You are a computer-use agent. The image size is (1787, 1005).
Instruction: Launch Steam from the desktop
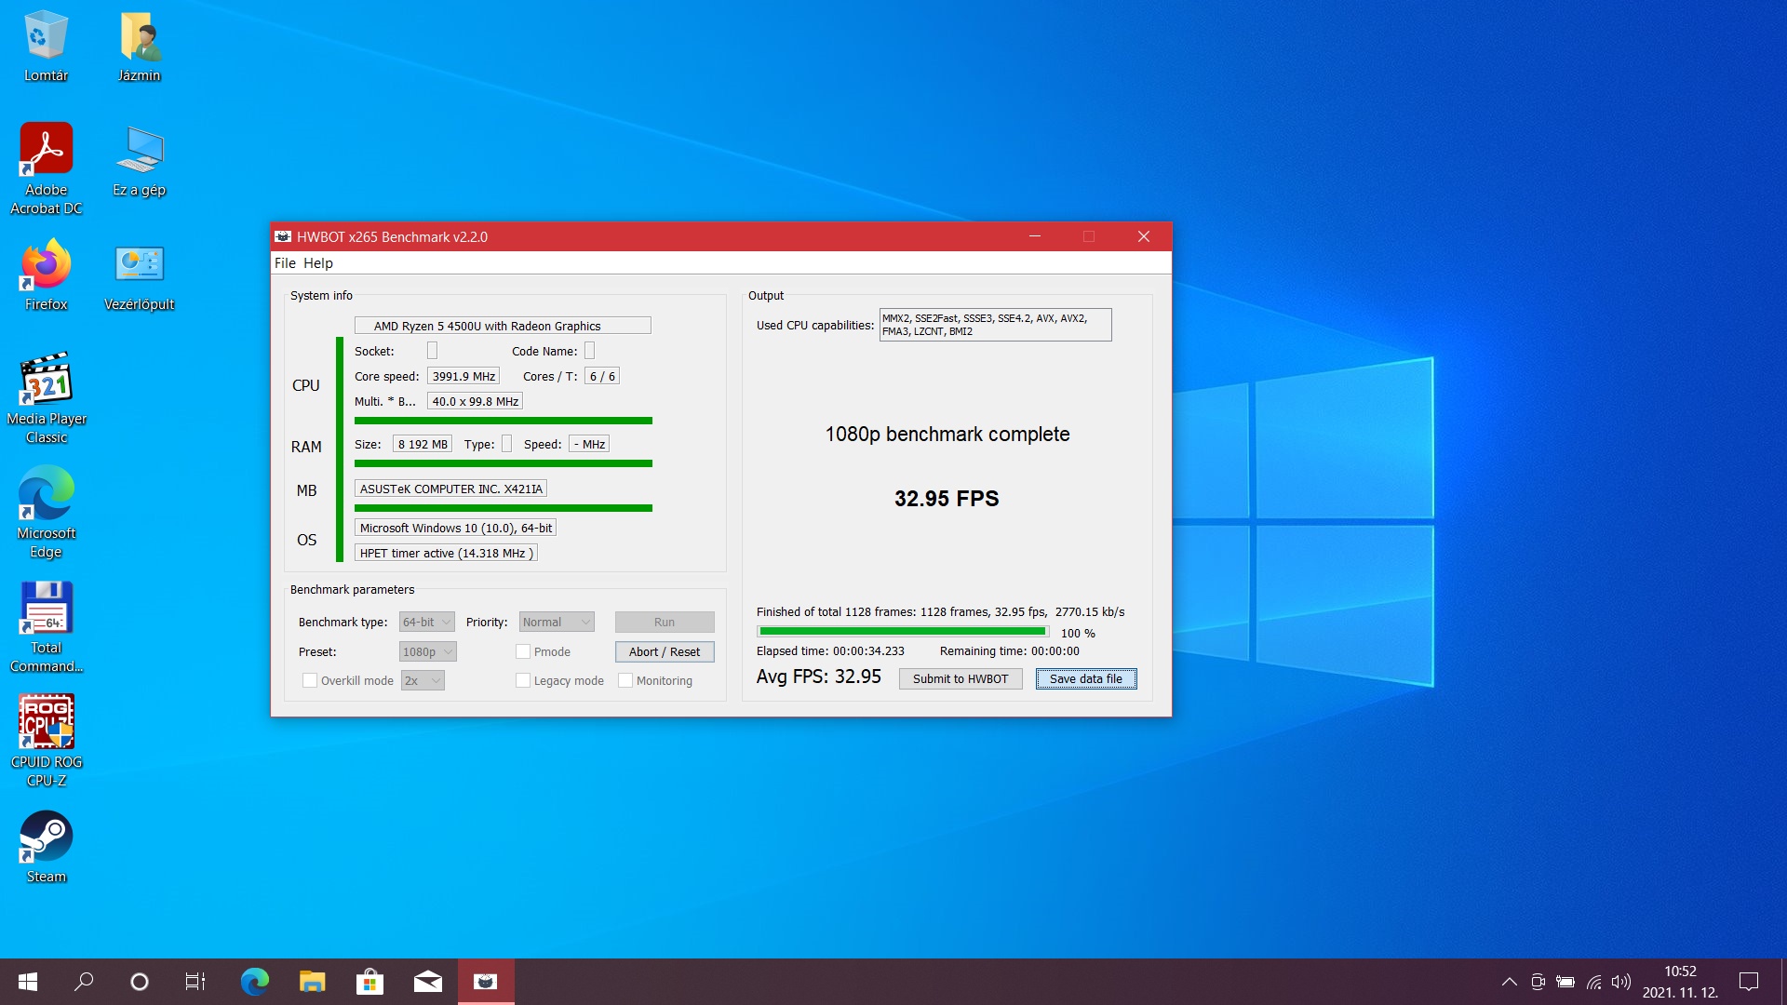[x=46, y=847]
